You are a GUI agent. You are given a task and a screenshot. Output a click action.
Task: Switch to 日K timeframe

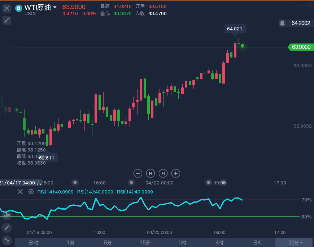257,243
